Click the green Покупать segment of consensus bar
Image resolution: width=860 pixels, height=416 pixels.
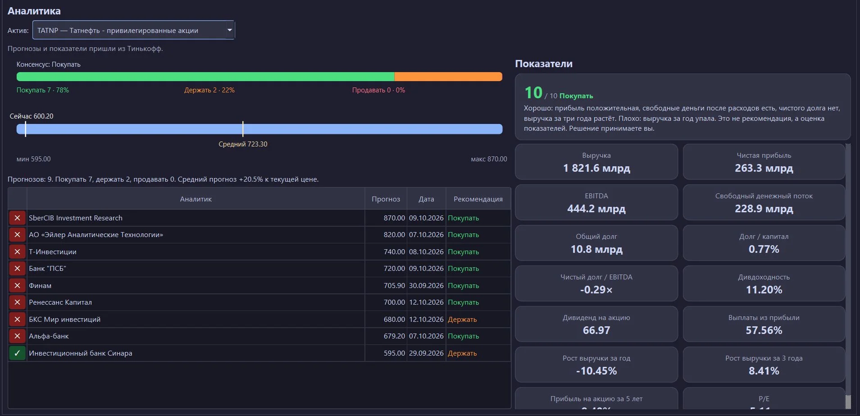[x=205, y=77]
